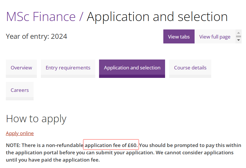Click the scrollbar up arrow
The image size is (246, 168).
238,33
